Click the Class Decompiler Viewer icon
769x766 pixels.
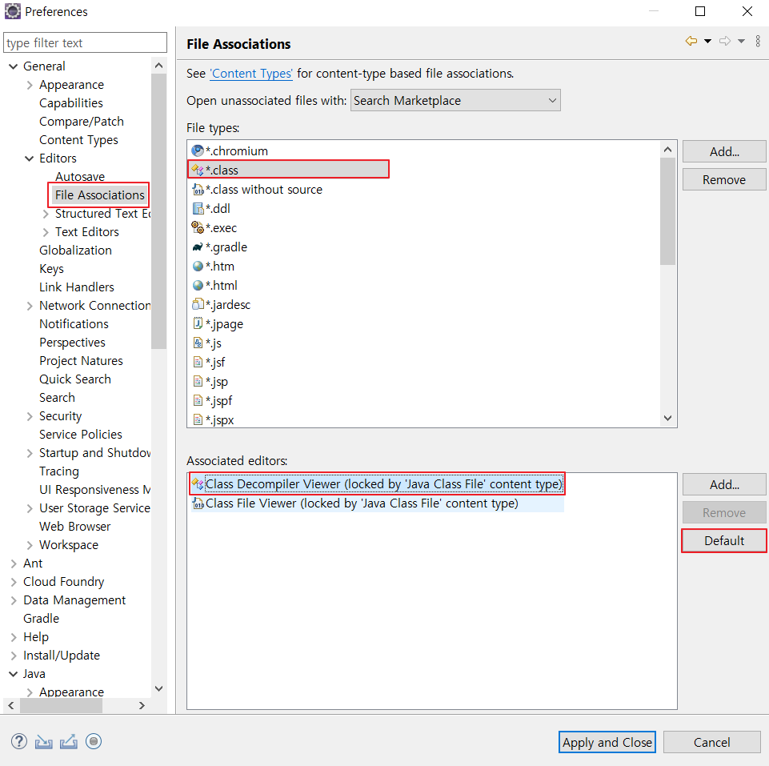click(x=198, y=483)
